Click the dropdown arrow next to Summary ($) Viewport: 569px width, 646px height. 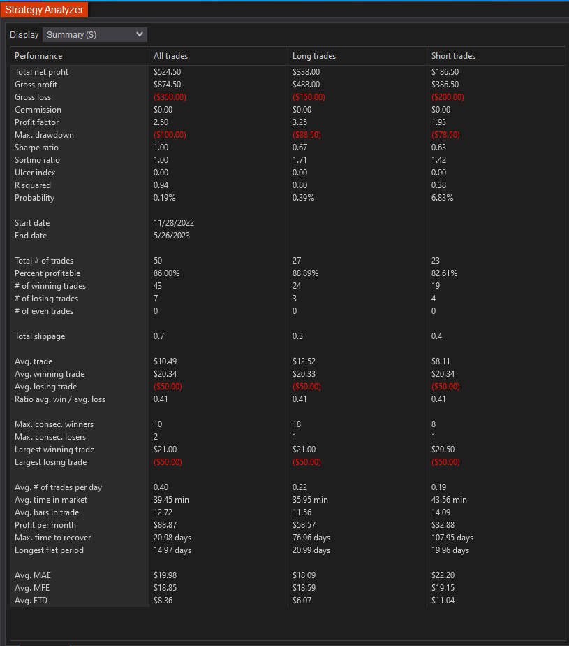click(140, 34)
